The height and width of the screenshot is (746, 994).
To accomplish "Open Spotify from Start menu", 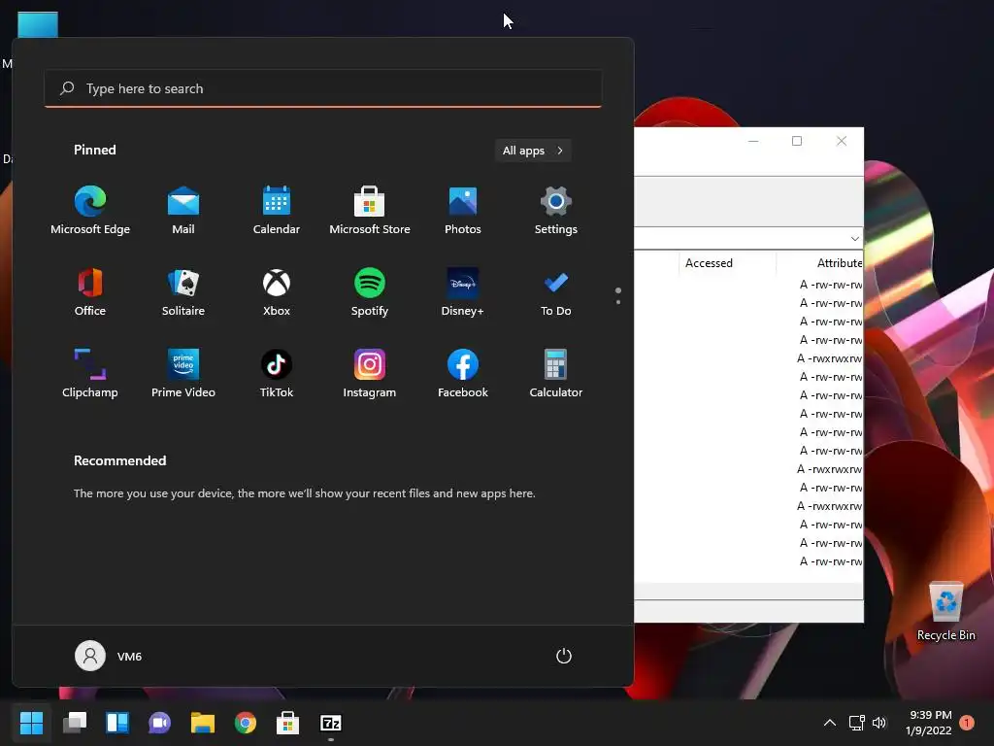I will [370, 292].
